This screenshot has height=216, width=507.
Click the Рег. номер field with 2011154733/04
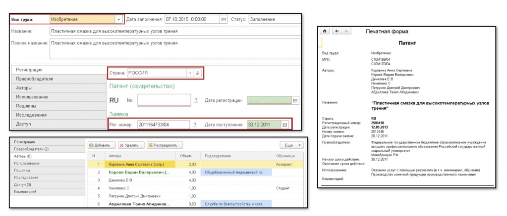[163, 125]
